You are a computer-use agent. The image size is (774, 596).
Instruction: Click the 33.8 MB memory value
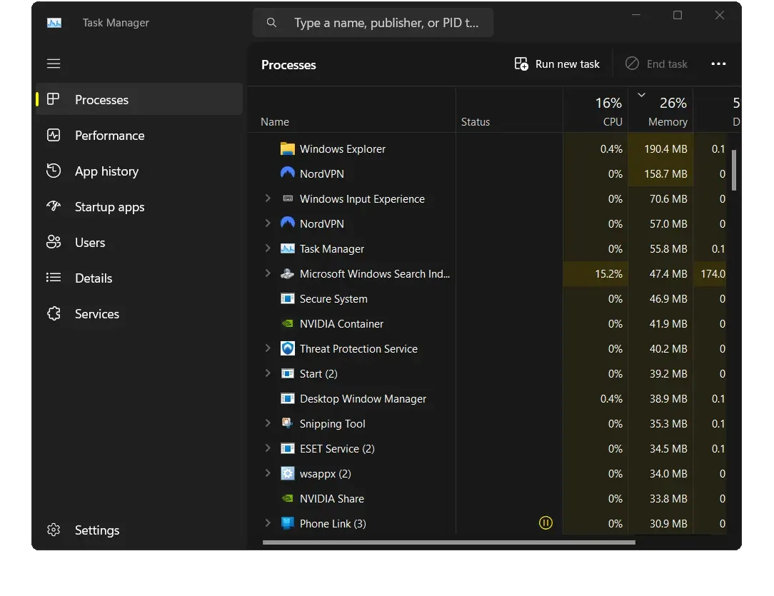coord(668,499)
